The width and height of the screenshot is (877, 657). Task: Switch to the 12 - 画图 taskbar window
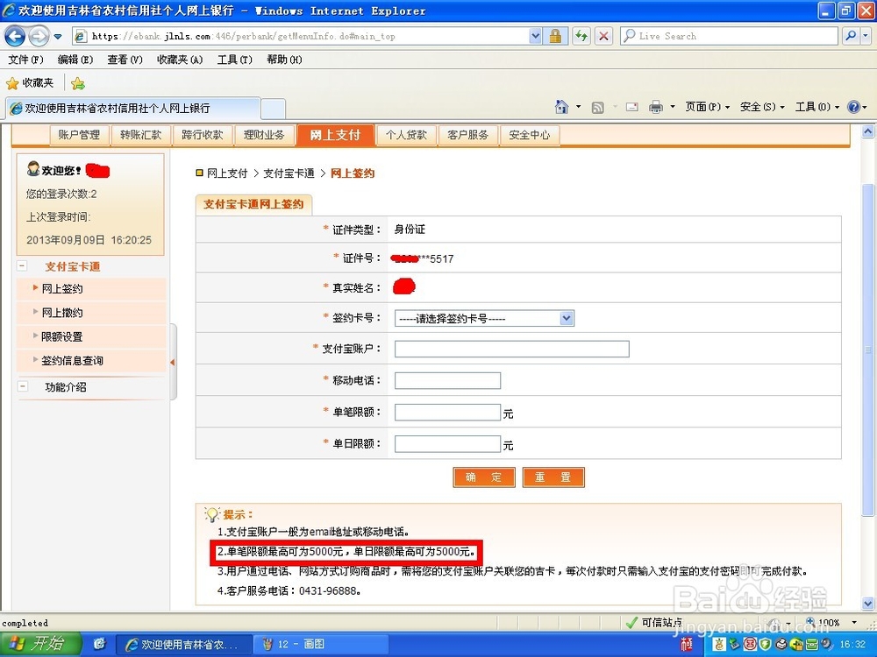click(321, 644)
